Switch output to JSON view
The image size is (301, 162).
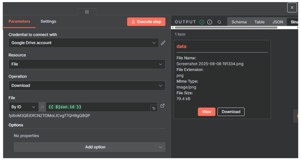(278, 22)
